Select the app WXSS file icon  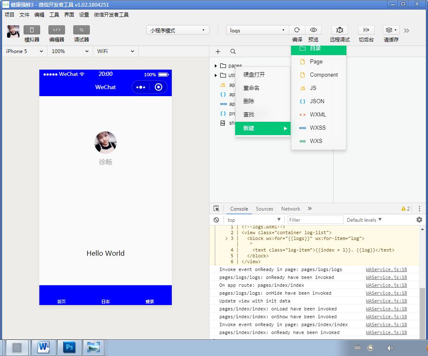223,104
